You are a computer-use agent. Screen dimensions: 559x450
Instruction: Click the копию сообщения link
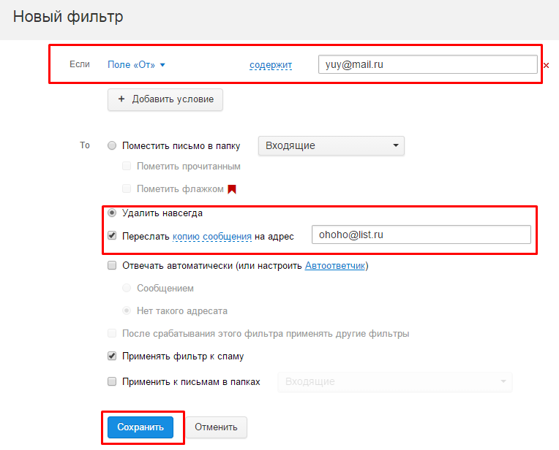coord(212,237)
